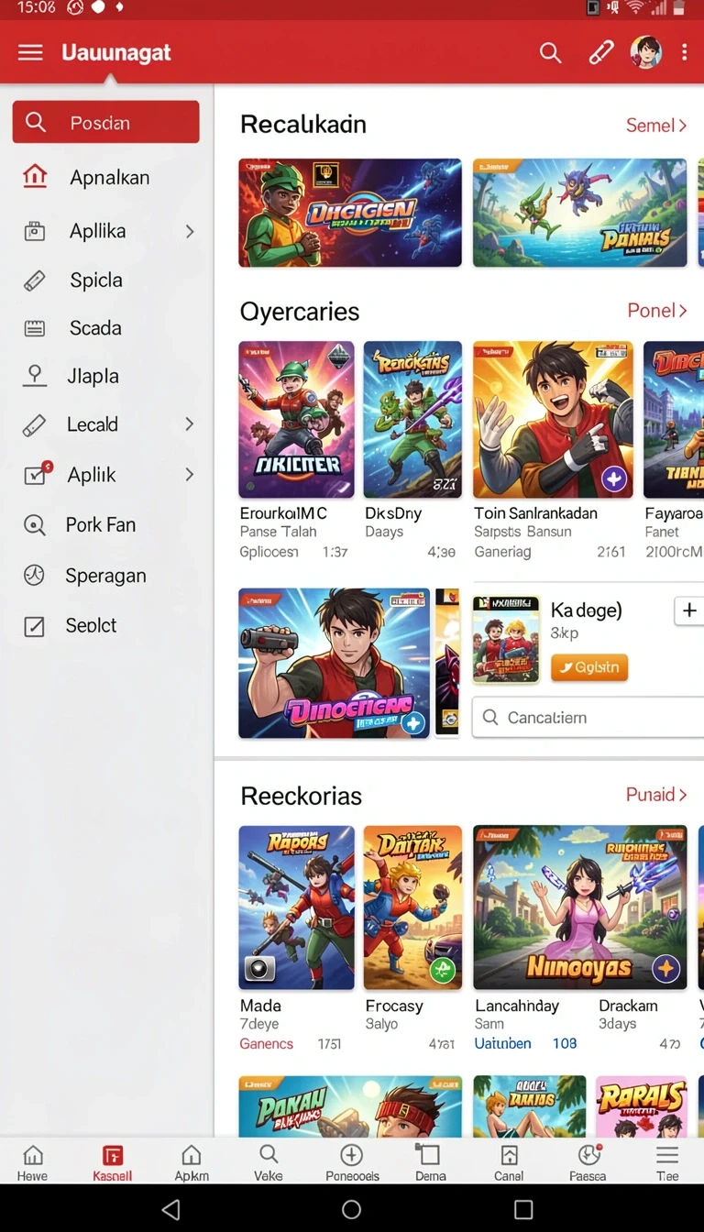Expand the Lecald sidebar chevron
Screen dimensions: 704x1232
coord(190,424)
